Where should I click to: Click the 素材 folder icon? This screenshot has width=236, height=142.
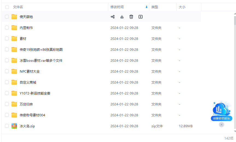[14, 39]
